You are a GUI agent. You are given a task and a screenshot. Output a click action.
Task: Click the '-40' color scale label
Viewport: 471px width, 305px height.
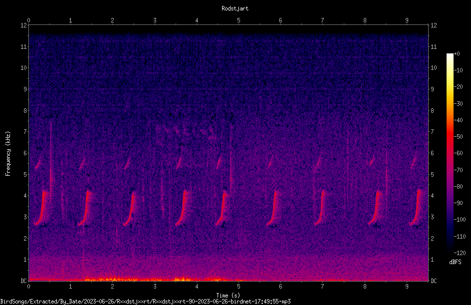pyautogui.click(x=458, y=120)
